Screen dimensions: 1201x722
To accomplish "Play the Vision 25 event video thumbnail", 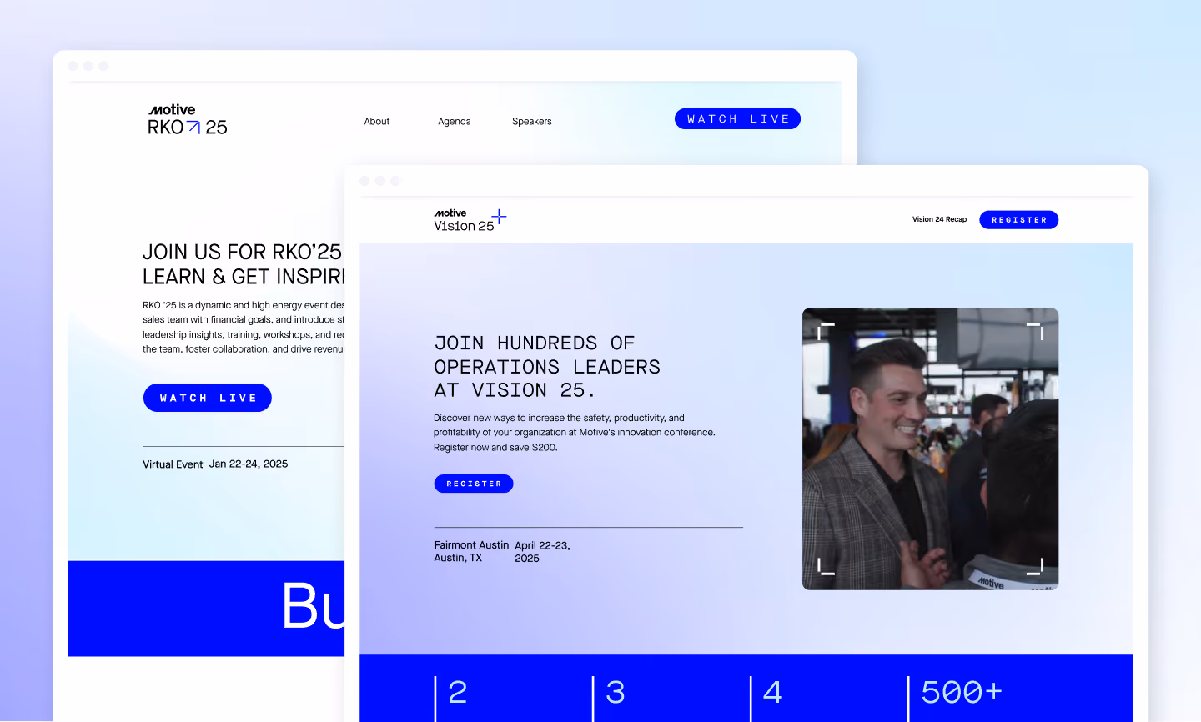I will [x=930, y=449].
